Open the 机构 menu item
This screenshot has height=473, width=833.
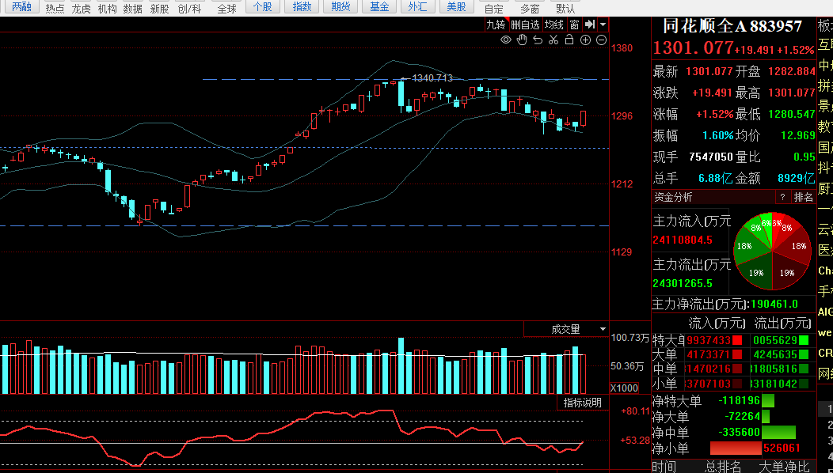pyautogui.click(x=108, y=9)
